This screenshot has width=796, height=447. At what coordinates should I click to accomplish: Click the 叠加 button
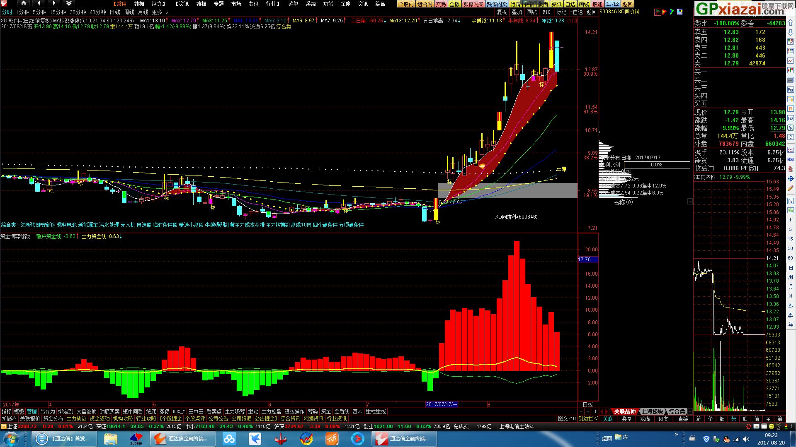click(517, 12)
